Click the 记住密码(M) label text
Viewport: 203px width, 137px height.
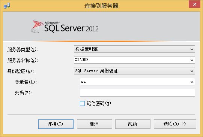(99, 103)
